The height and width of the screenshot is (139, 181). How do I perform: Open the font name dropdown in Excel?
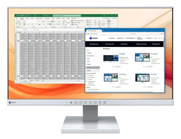coord(37,22)
